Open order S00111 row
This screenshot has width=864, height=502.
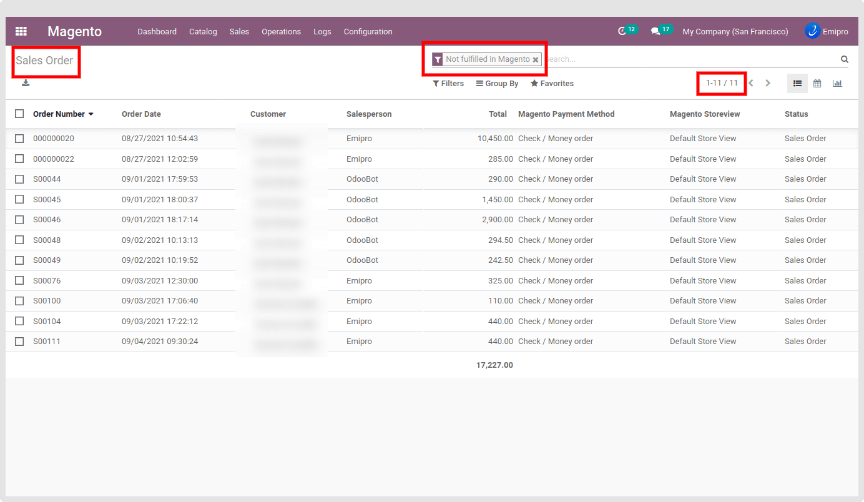[x=432, y=342]
